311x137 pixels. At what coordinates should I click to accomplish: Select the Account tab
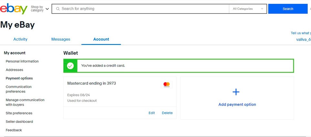101,39
